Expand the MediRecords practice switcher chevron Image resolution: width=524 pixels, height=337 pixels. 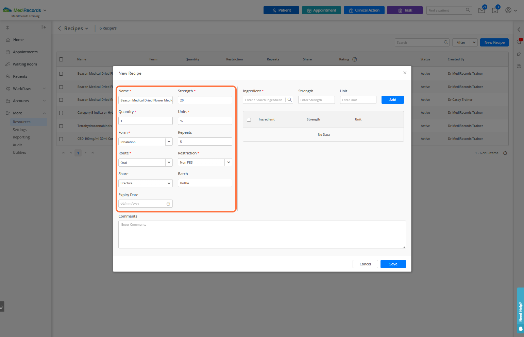point(45,10)
